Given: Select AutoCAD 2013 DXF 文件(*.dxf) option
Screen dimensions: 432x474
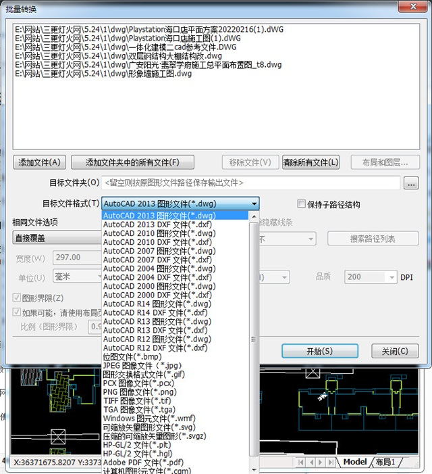Looking at the screenshot, I should pyautogui.click(x=175, y=224).
